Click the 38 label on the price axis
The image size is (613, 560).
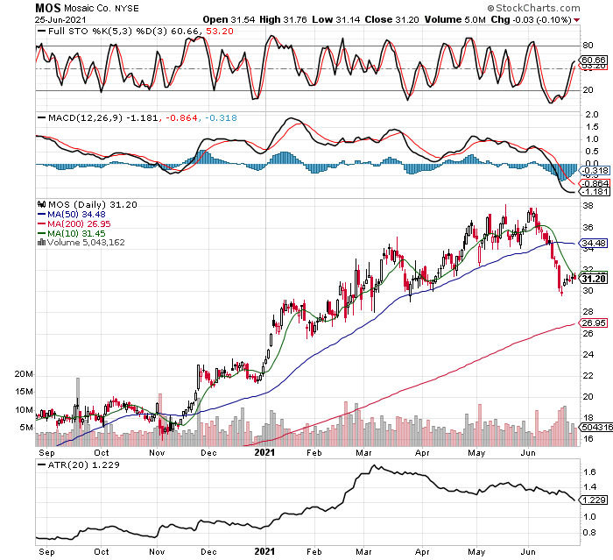[x=588, y=206]
